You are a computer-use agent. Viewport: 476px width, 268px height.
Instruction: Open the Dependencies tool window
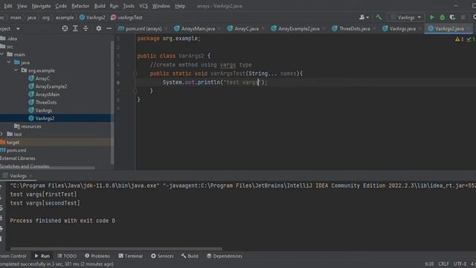click(x=225, y=256)
